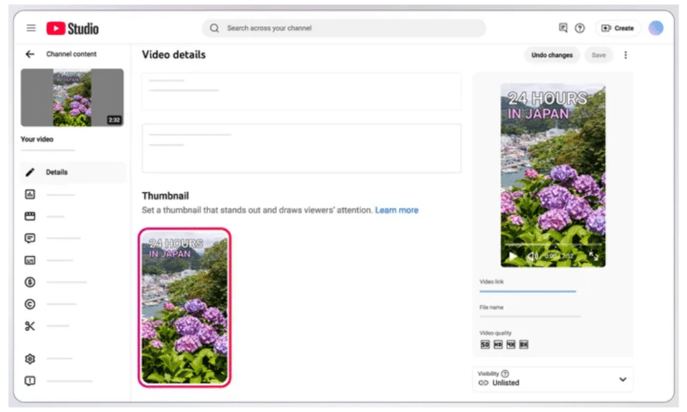
Task: Click the search magnifier icon
Action: (214, 28)
